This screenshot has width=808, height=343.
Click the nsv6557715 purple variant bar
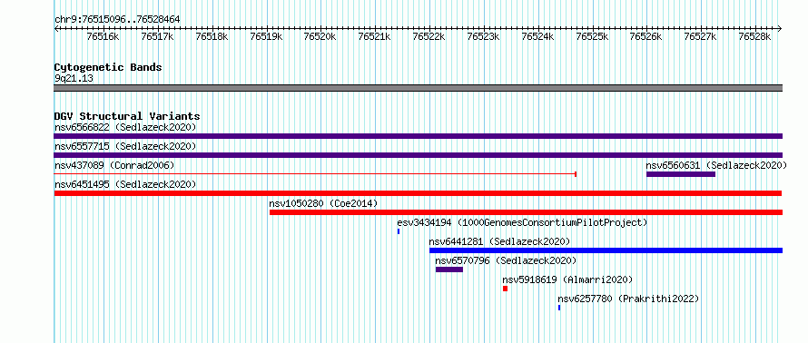point(418,155)
